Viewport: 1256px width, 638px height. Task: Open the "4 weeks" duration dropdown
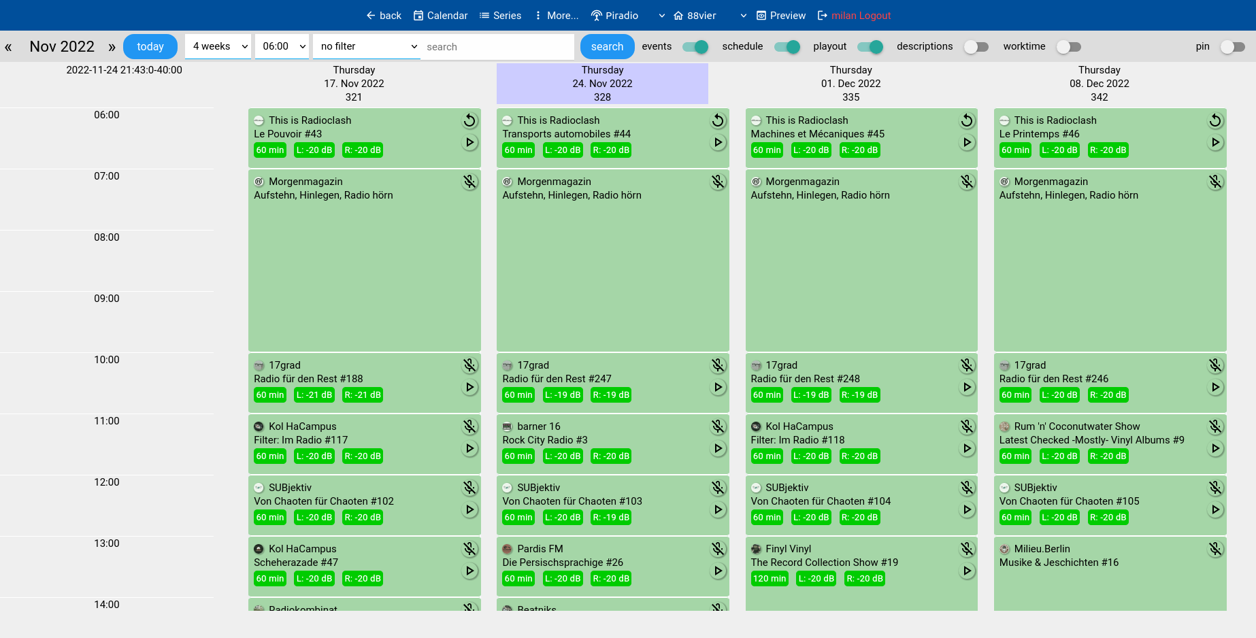218,46
